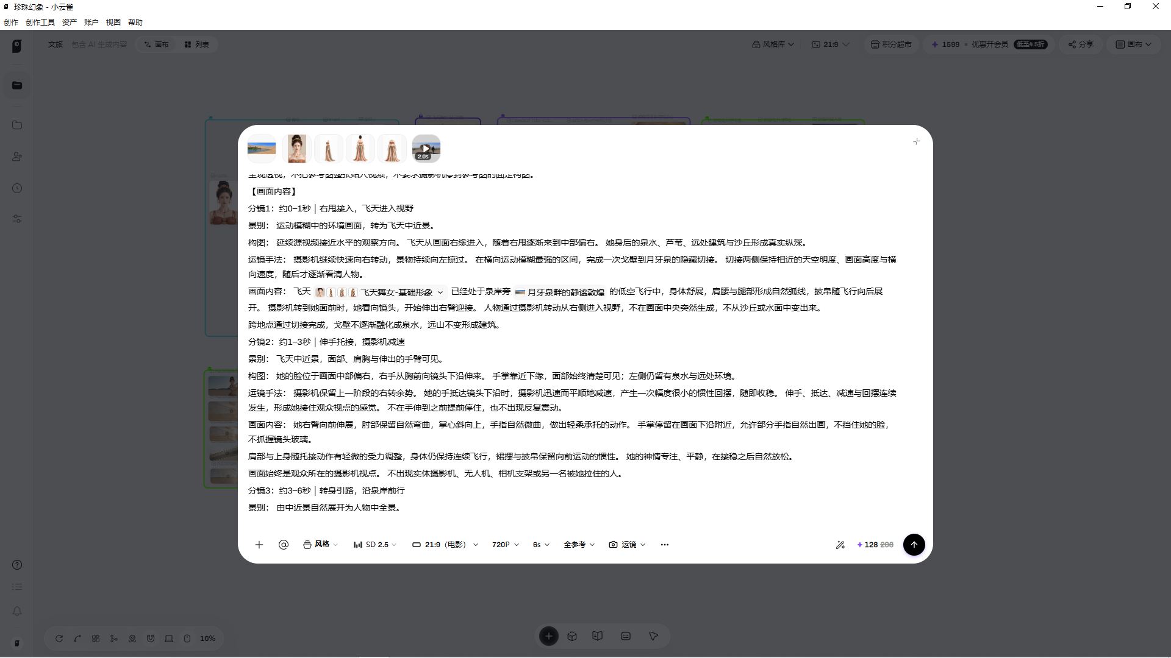This screenshot has width=1171, height=658.
Task: Click the 积分超市 points store button
Action: click(891, 44)
